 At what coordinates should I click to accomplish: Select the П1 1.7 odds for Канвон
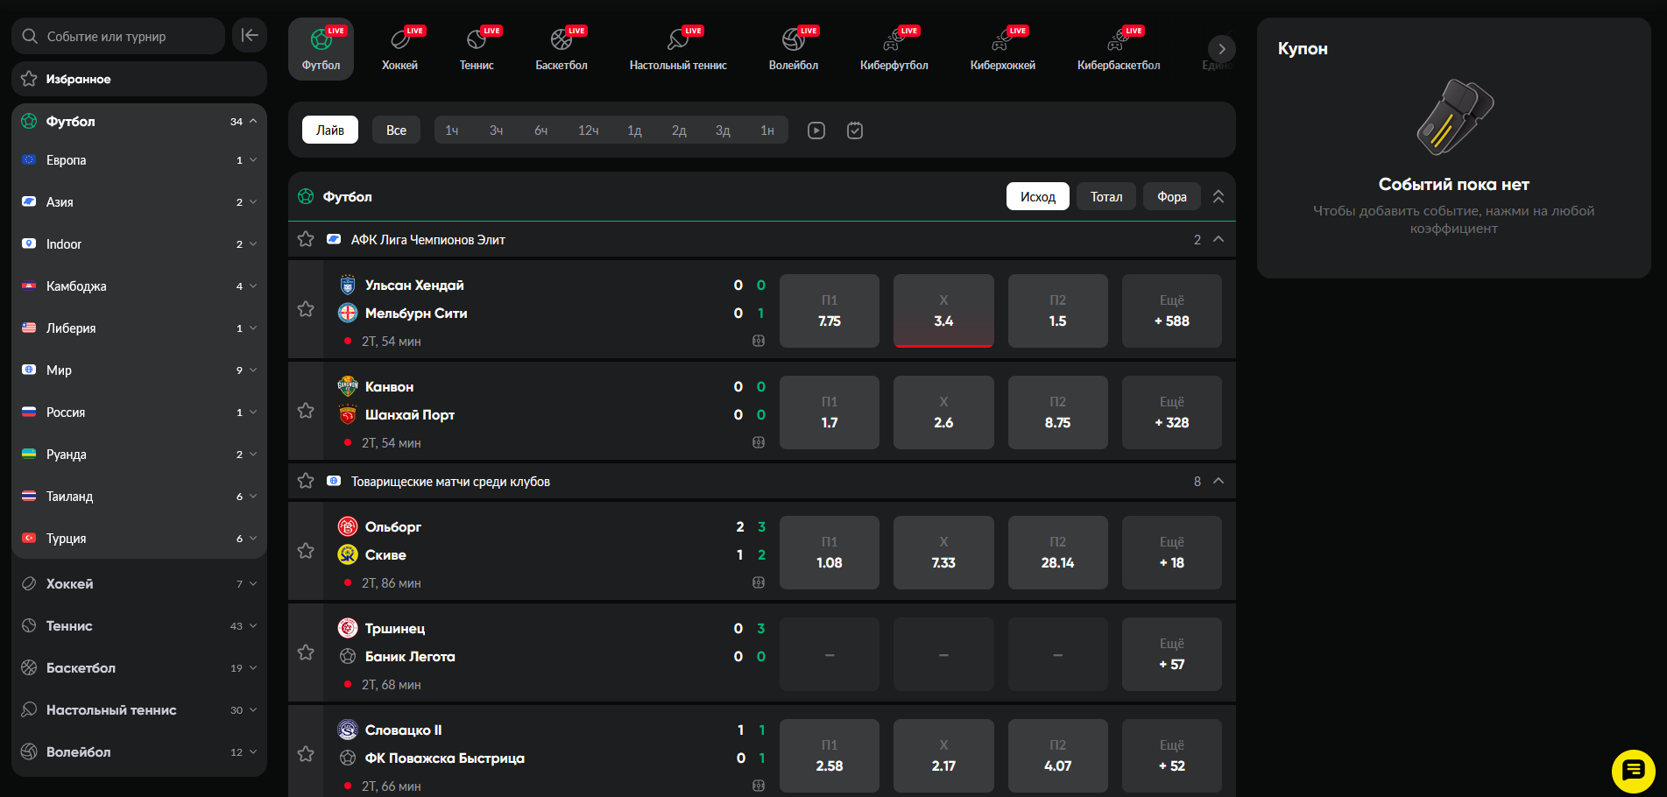tap(829, 412)
